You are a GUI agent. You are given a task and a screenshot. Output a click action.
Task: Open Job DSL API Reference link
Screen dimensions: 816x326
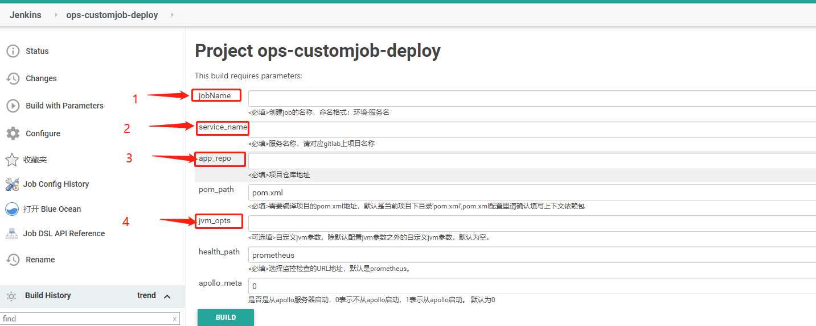tap(64, 233)
